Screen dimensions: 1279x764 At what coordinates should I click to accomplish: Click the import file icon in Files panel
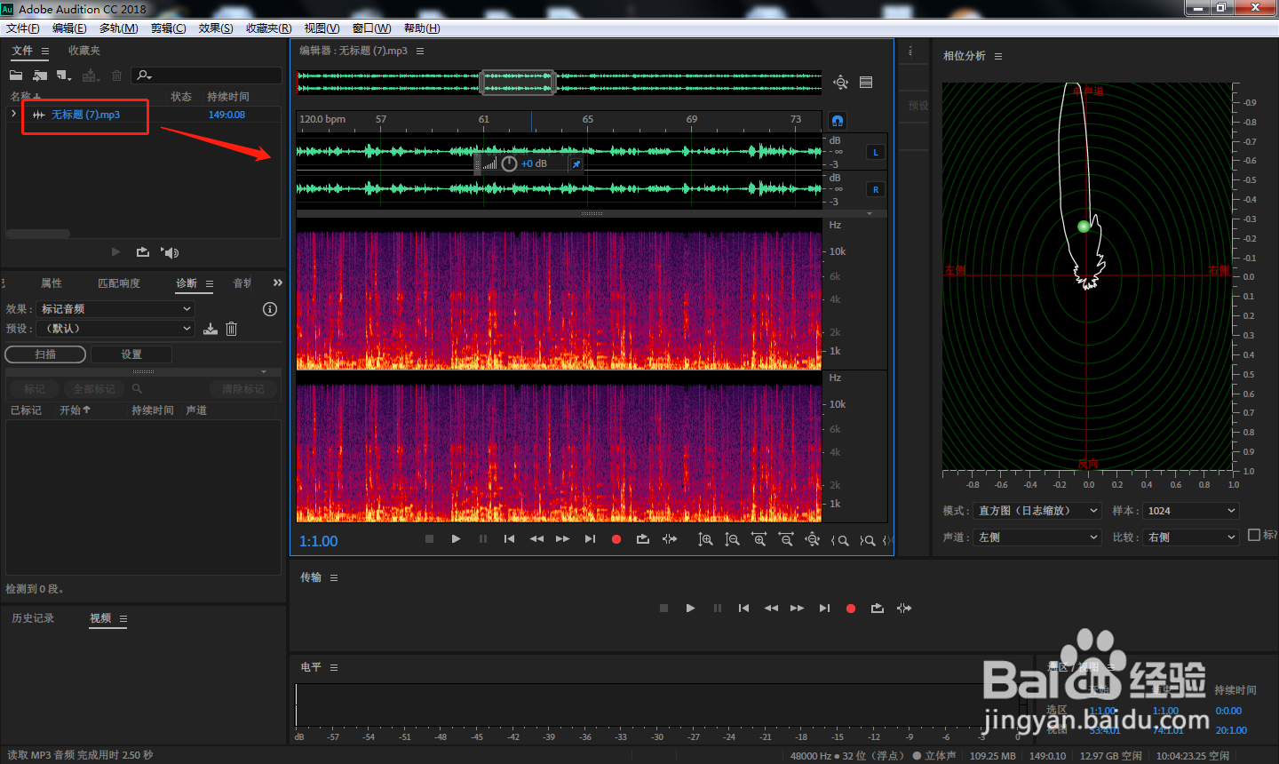click(40, 76)
